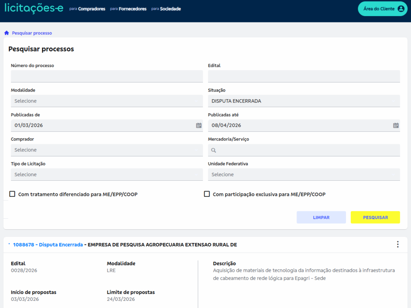Enable tratamento diferenciado para ME/EPP/COOP checkbox
This screenshot has width=411, height=308.
click(12, 194)
